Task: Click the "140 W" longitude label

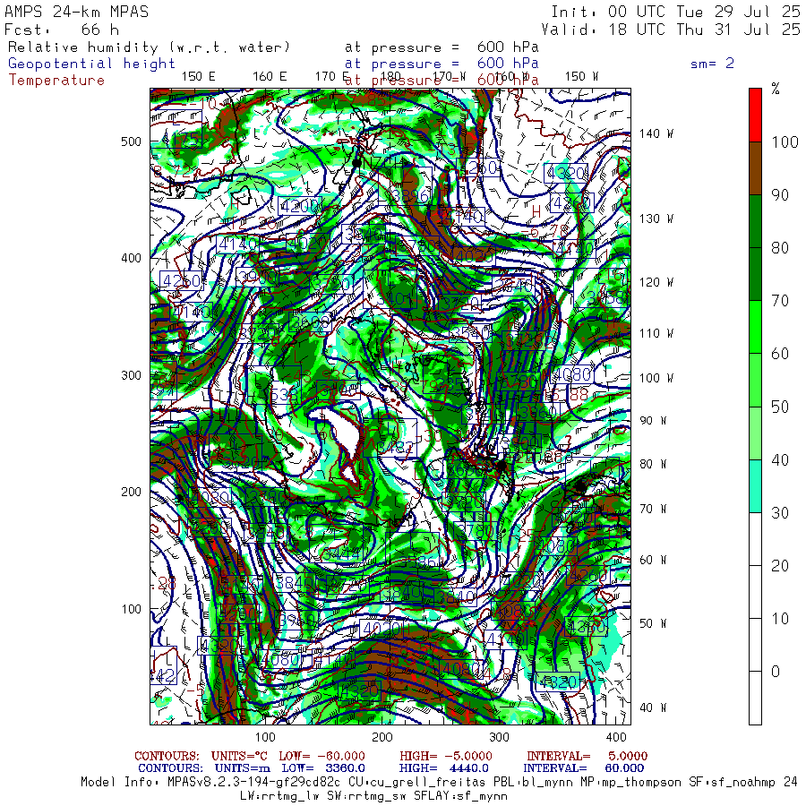Action: (x=656, y=133)
